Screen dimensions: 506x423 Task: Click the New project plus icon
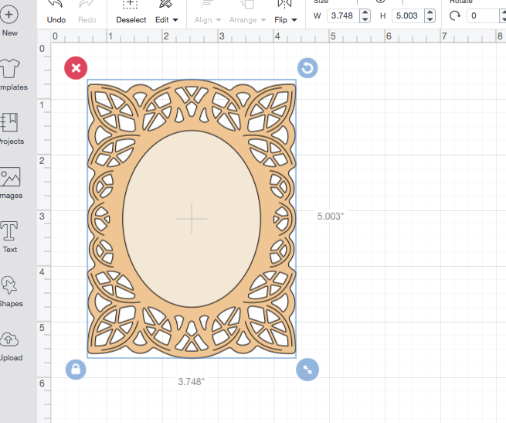click(x=9, y=15)
